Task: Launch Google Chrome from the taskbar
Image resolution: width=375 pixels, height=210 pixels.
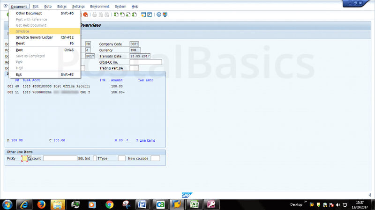Action: coord(109,204)
